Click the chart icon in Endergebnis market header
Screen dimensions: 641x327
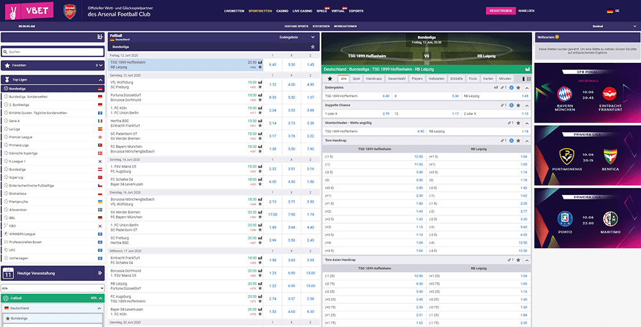click(x=496, y=87)
